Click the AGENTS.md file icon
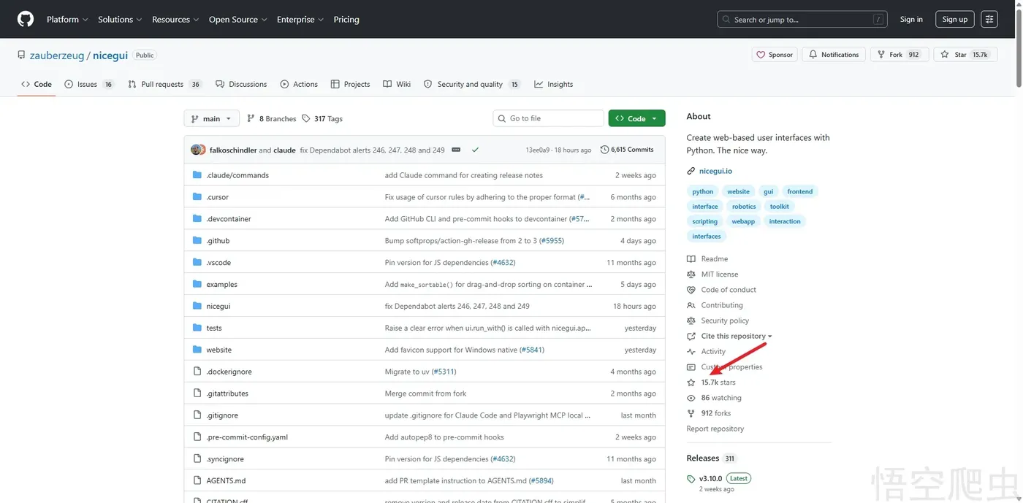Screen dimensions: 1023x503 pos(197,480)
